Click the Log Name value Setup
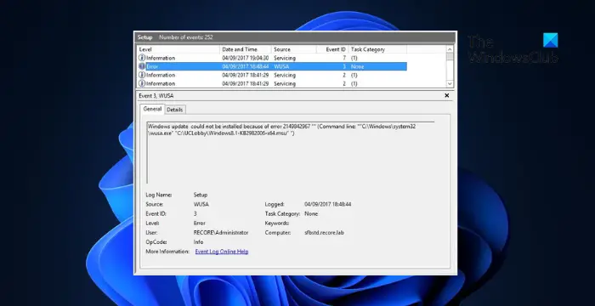Viewport: 595px width, 306px height. tap(201, 195)
